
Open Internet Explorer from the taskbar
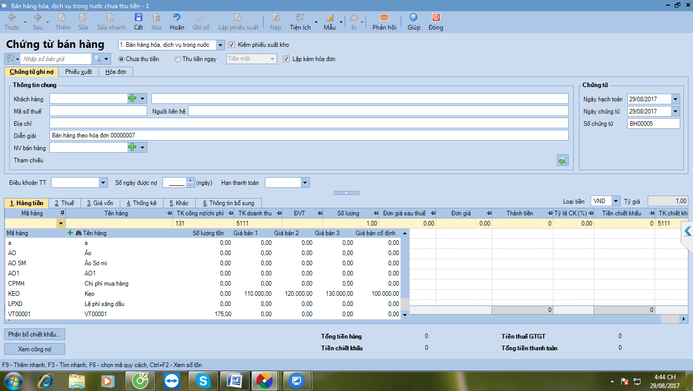point(45,380)
